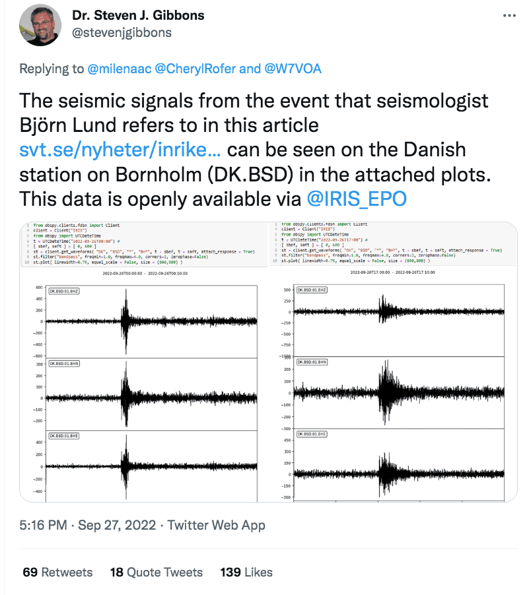This screenshot has height=595, width=531.
Task: Click Dr. Steven J. Gibbons profile photo
Action: coord(40,25)
